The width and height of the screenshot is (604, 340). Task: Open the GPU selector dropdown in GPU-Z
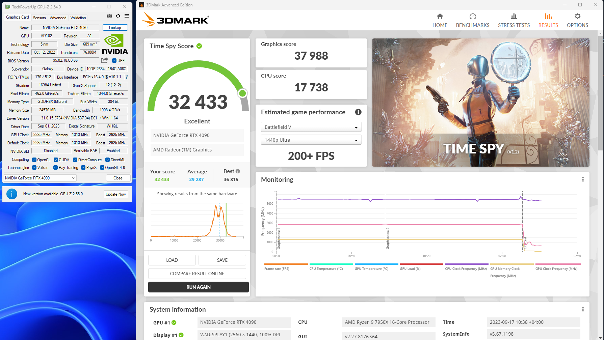[40, 178]
